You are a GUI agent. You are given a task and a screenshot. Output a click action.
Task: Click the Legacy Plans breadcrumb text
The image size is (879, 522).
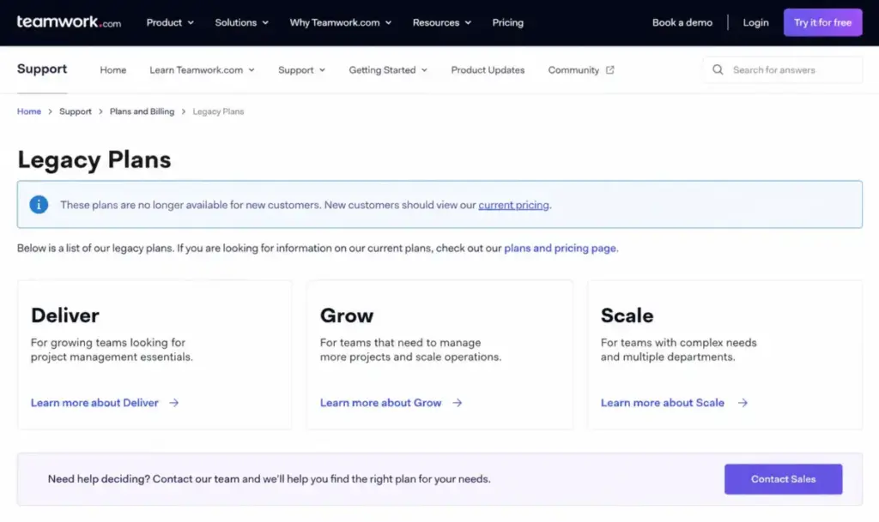tap(218, 111)
